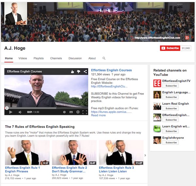The image size is (196, 186).
Task: Go to the About tab
Action: tap(92, 58)
